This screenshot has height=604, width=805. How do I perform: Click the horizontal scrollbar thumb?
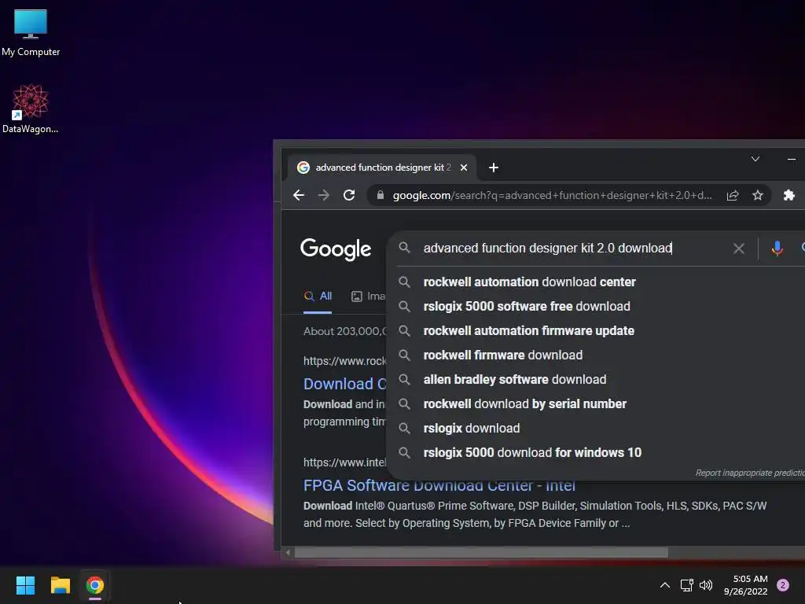coord(481,553)
